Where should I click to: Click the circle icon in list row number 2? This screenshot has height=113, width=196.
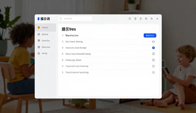click(x=153, y=41)
